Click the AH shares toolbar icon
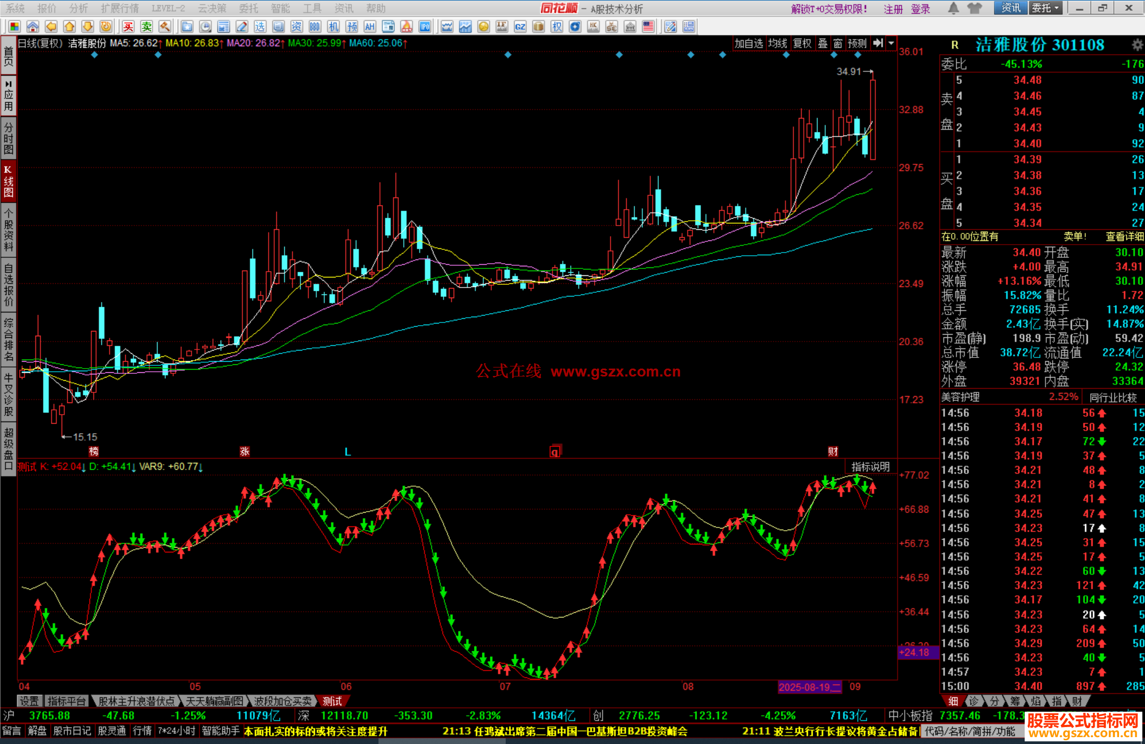1145x744 pixels. (369, 27)
